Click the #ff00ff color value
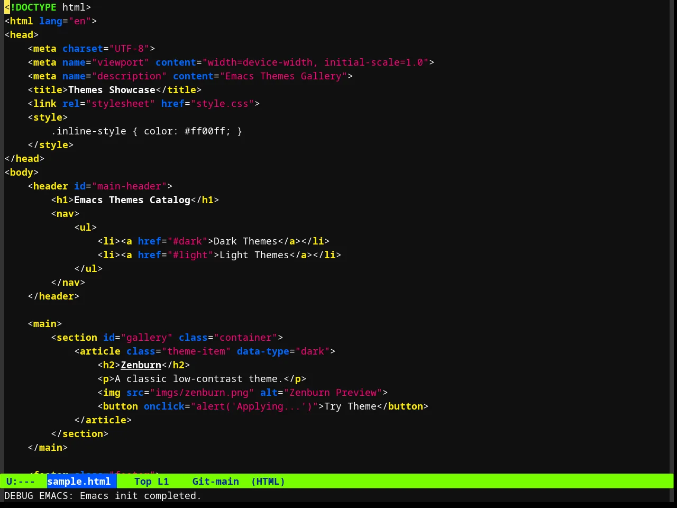677x508 pixels. click(205, 131)
